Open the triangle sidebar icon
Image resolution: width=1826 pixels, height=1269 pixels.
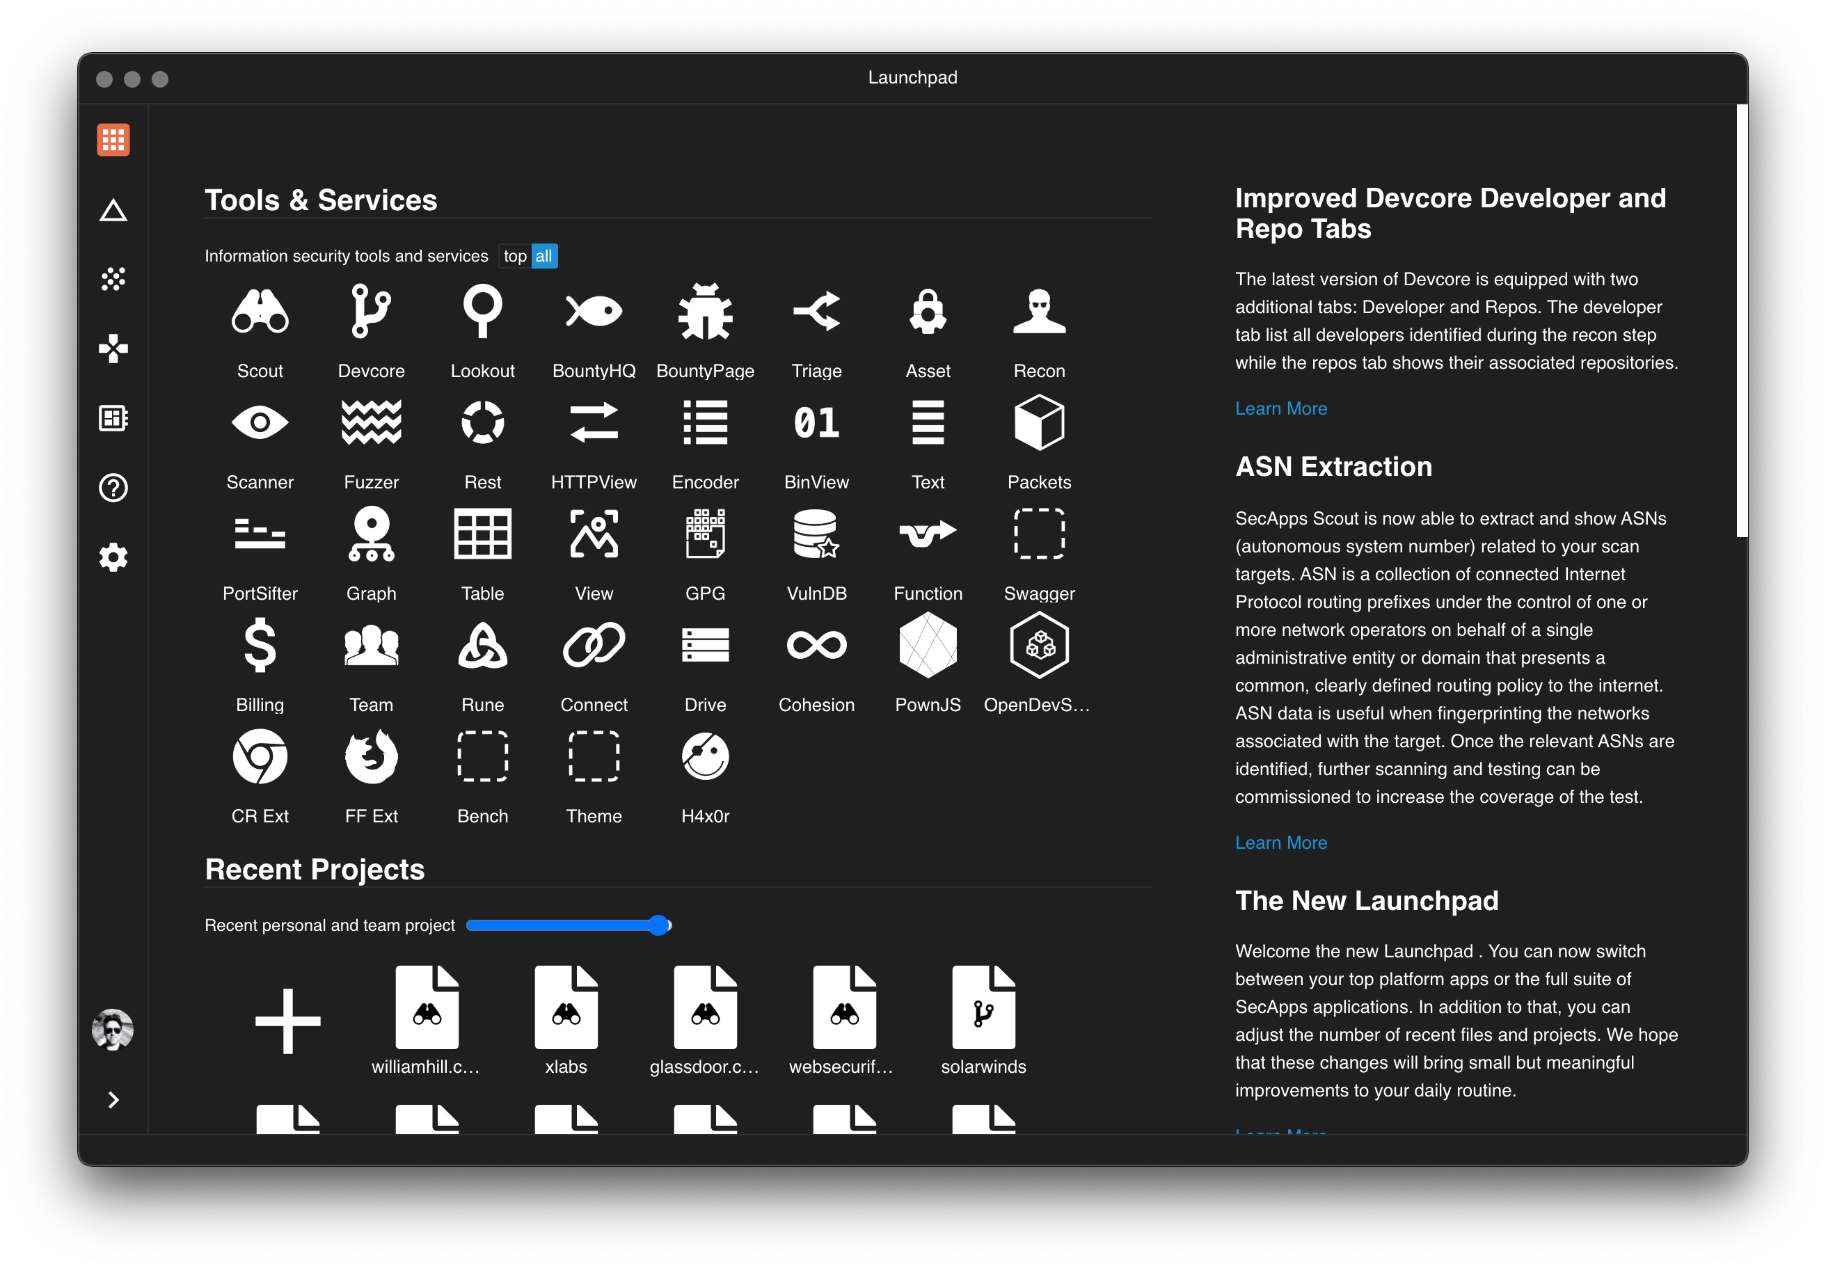[x=113, y=211]
